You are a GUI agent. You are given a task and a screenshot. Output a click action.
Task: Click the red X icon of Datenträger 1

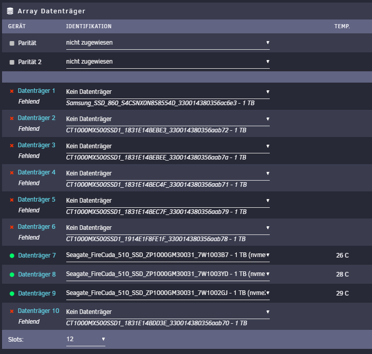coord(12,91)
